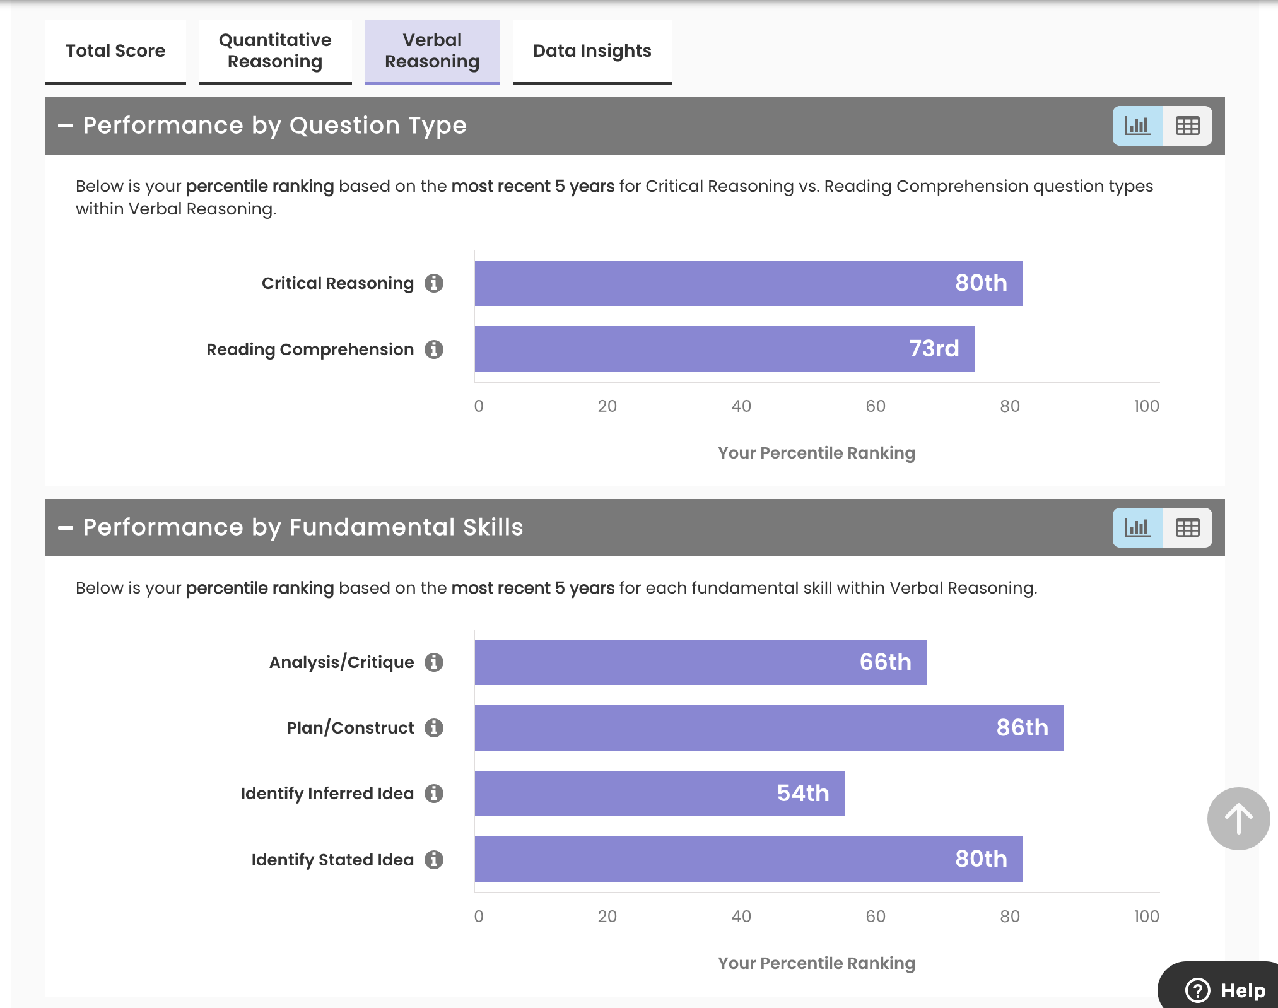
Task: Open the Total Score tab
Action: [x=115, y=51]
